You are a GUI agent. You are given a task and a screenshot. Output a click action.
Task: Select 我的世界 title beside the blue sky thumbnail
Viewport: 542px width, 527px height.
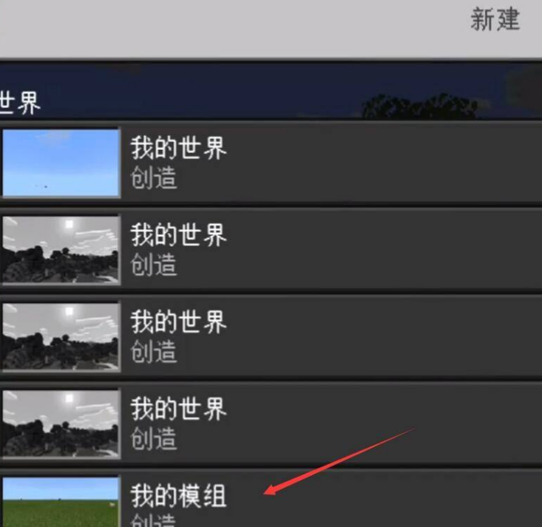[x=178, y=148]
